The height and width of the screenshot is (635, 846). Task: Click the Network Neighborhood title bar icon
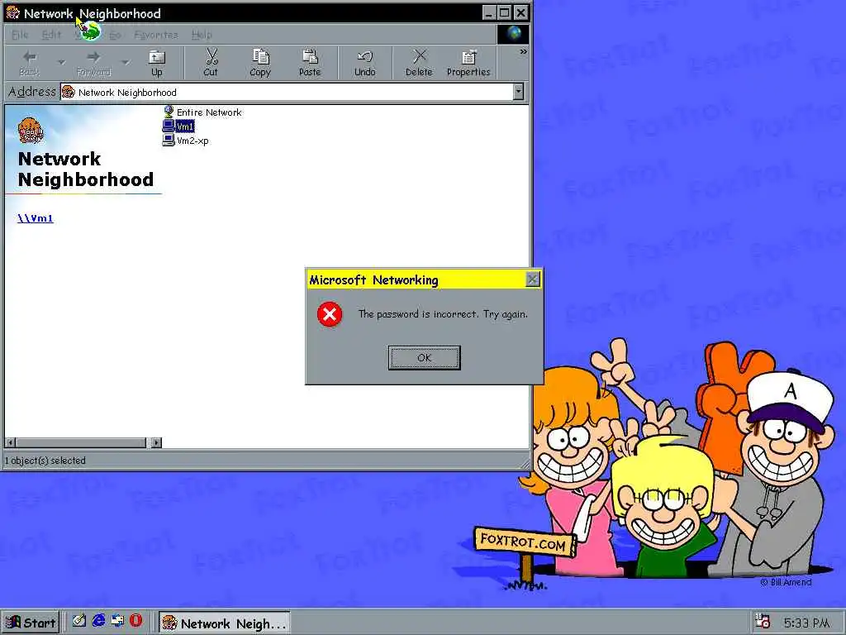click(13, 13)
